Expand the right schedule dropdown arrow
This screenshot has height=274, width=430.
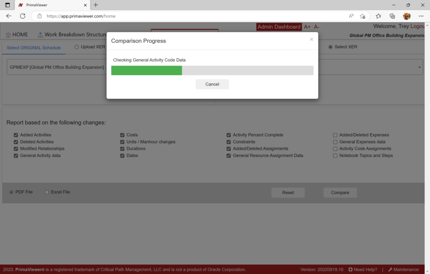point(419,67)
